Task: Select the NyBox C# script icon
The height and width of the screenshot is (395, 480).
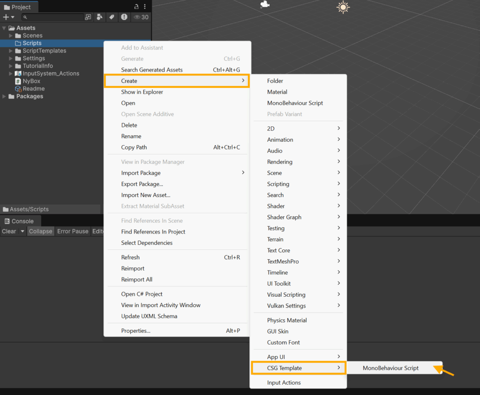Action: 18,81
